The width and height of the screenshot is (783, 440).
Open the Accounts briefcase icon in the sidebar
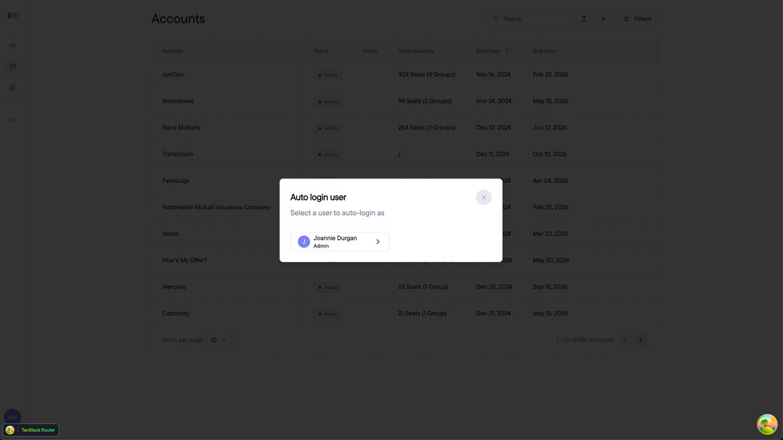[x=12, y=66]
